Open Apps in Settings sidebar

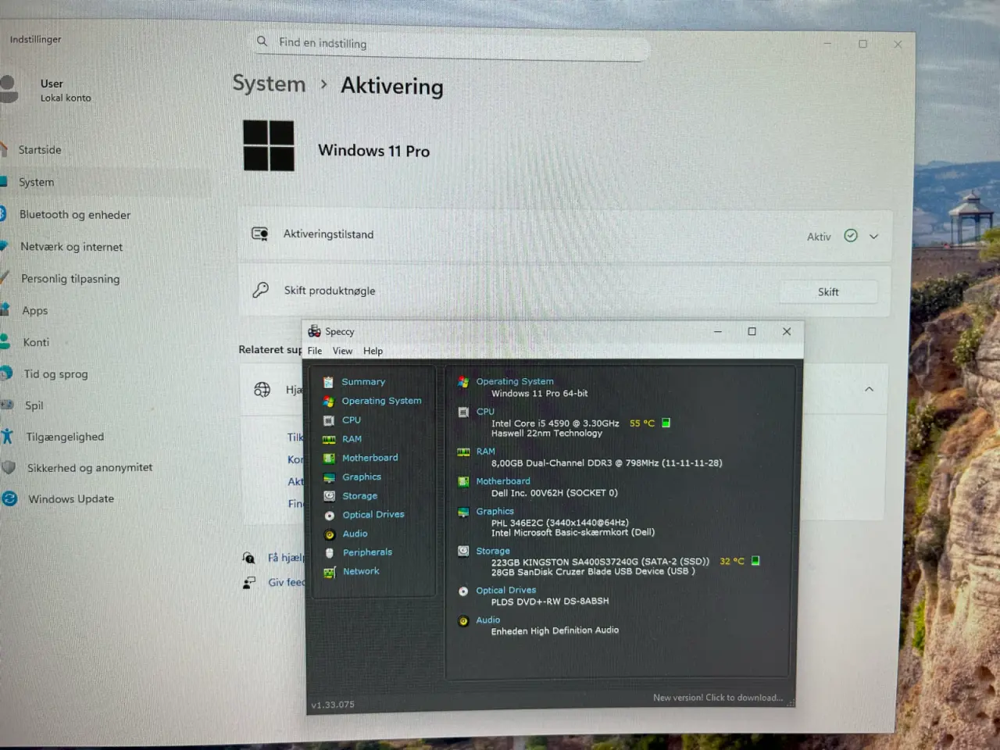(34, 311)
